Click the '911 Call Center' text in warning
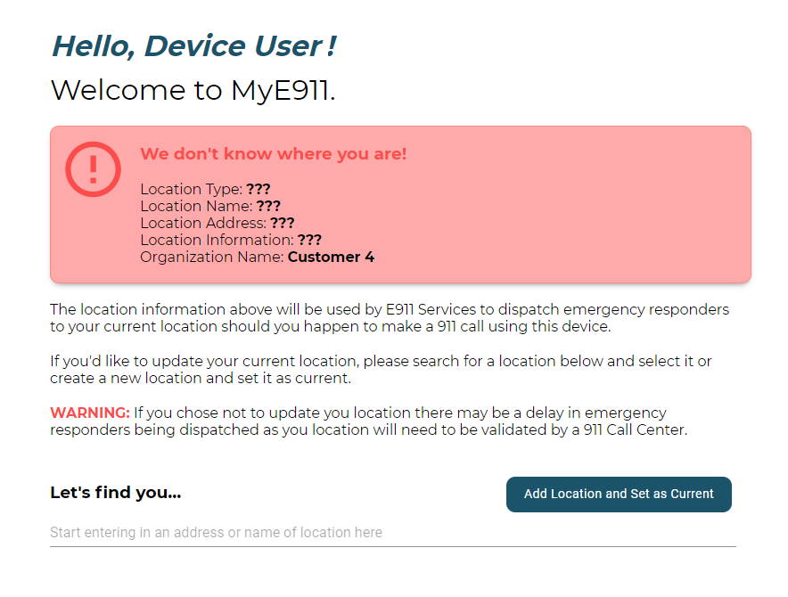788x597 pixels. (x=635, y=429)
